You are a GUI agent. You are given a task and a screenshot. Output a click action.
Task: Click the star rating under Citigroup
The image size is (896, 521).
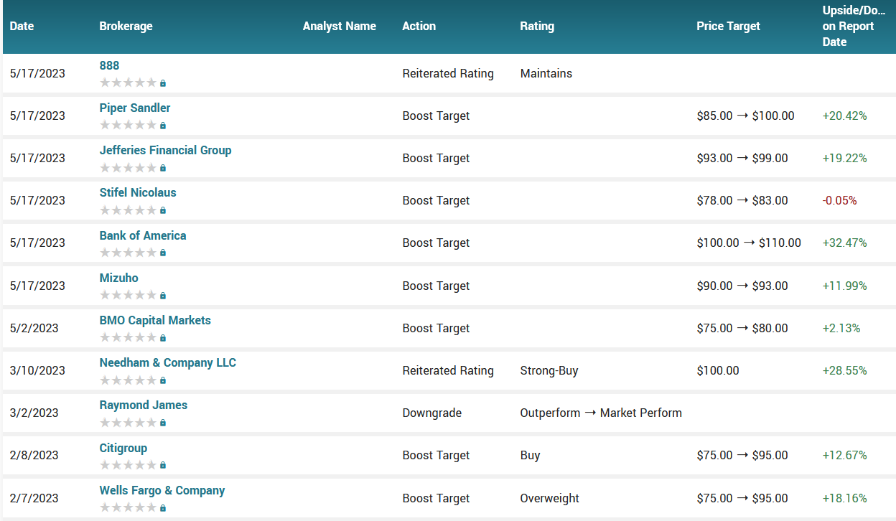128,464
